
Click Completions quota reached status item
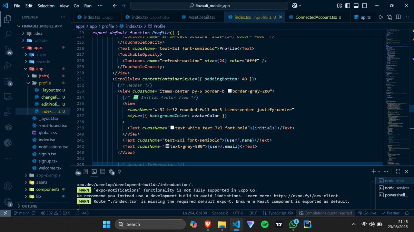coord(326,213)
